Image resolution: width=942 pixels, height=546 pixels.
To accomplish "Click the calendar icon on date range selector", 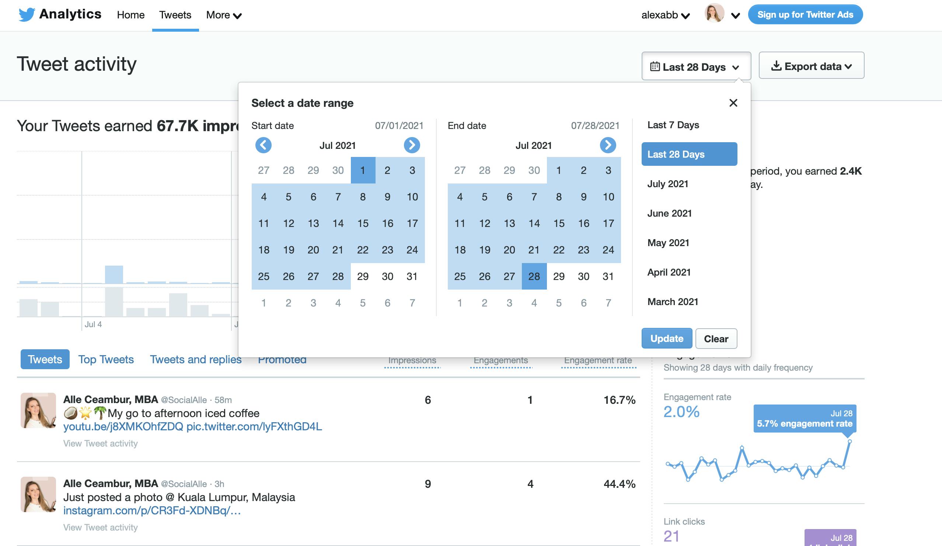I will pyautogui.click(x=654, y=66).
